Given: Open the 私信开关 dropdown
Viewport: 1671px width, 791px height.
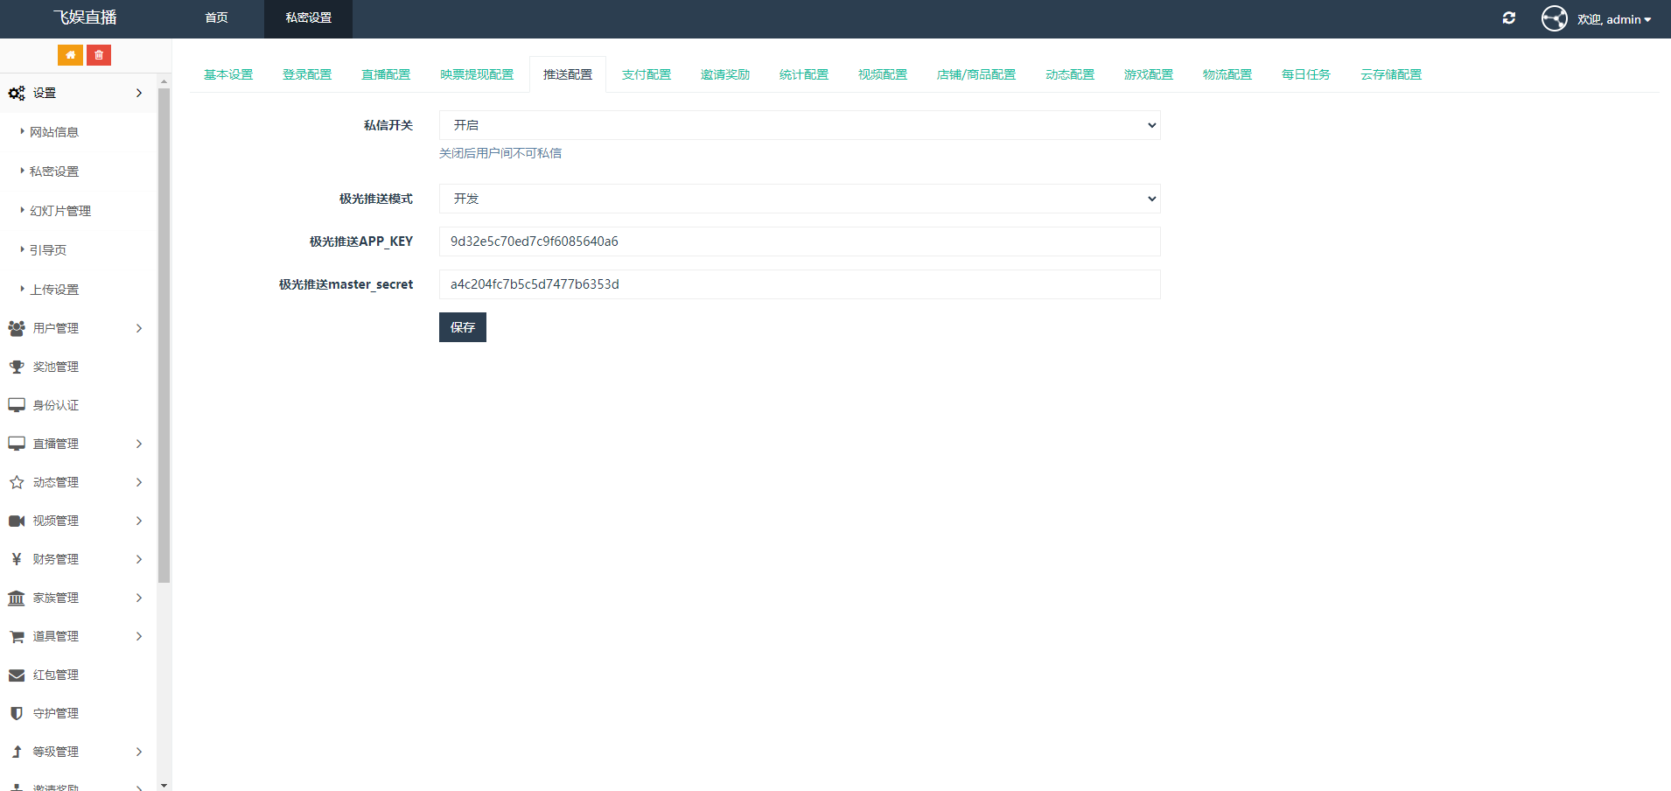Looking at the screenshot, I should [799, 125].
